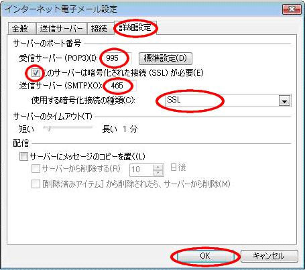
Task: Click the 標準設定(D) button
Action: click(166, 58)
